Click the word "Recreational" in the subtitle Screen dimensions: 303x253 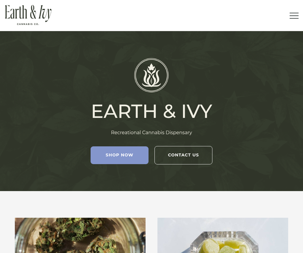pyautogui.click(x=126, y=133)
